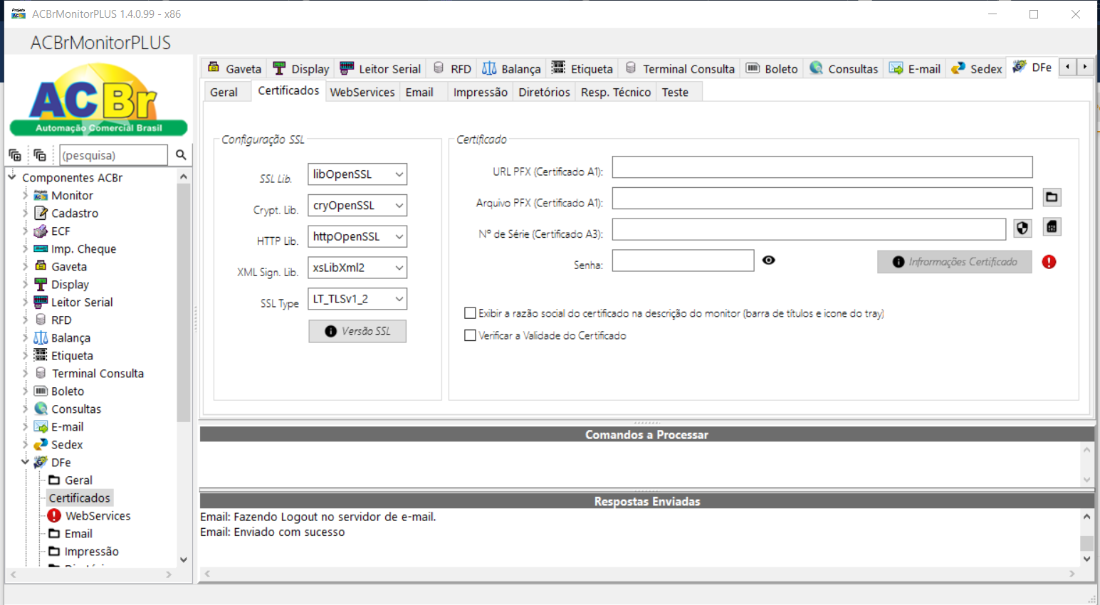This screenshot has width=1100, height=605.
Task: Click the Arquivo PFX input field
Action: [x=822, y=198]
